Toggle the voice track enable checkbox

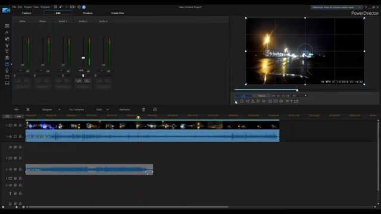[x=15, y=203]
